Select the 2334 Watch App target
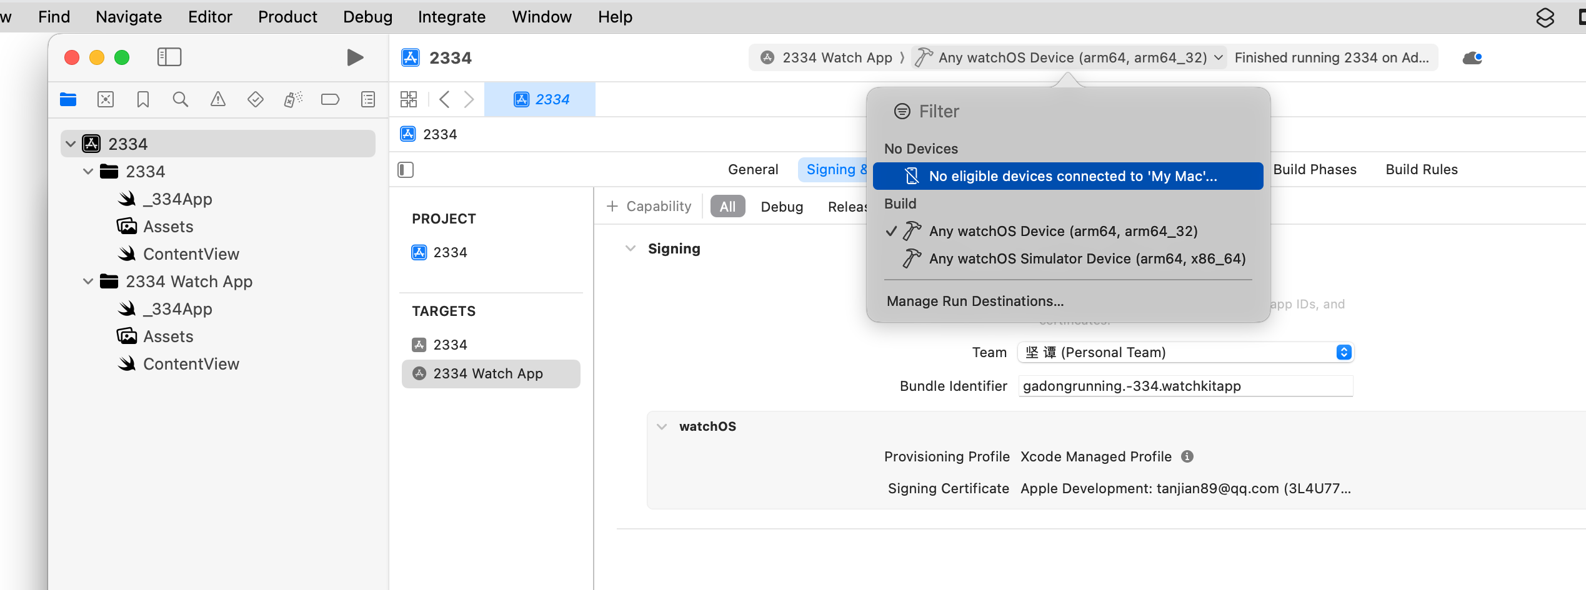 (x=491, y=373)
